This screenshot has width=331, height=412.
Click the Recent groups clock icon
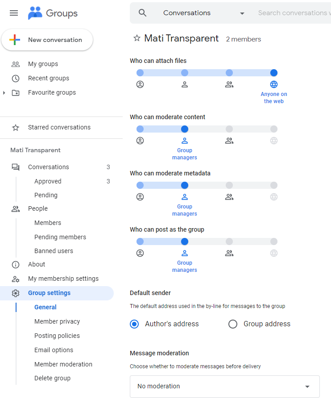click(x=16, y=78)
